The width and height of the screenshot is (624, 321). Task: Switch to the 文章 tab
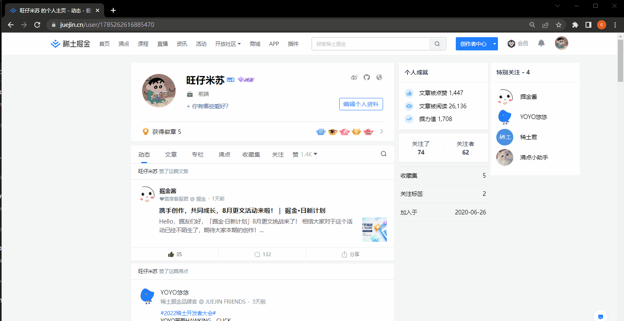coord(171,155)
